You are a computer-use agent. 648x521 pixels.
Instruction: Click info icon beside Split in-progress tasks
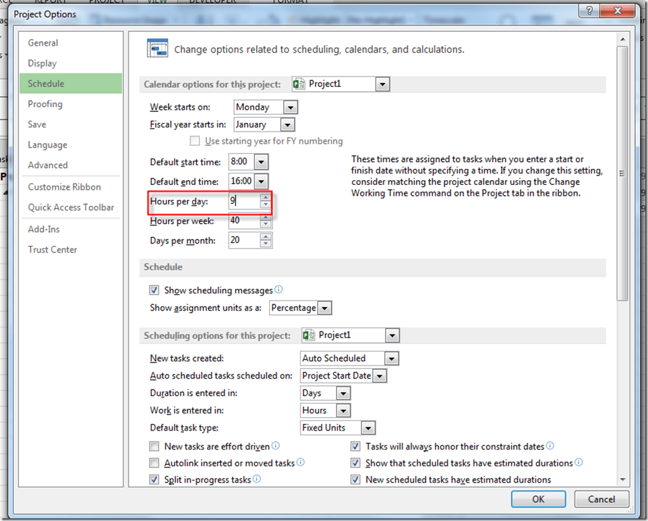coord(256,479)
